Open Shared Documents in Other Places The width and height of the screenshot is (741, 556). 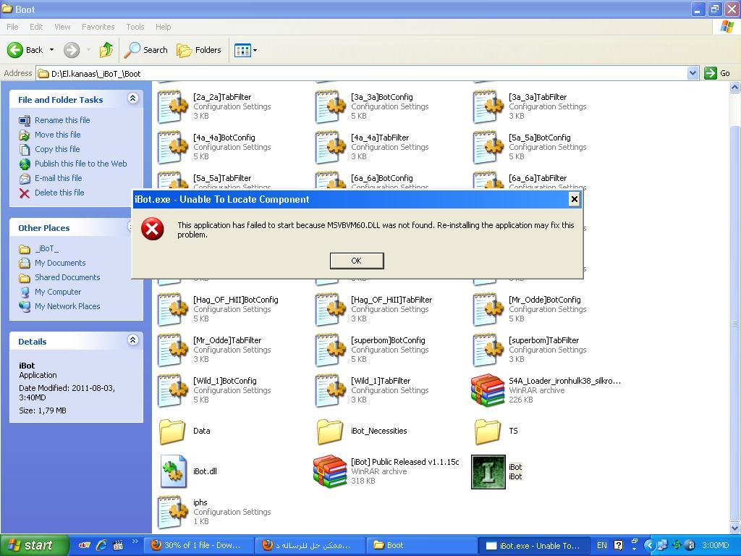click(x=67, y=277)
